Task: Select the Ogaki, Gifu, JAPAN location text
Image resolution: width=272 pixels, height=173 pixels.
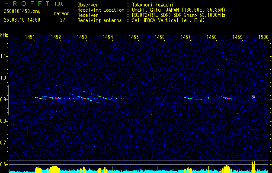Action: point(179,10)
